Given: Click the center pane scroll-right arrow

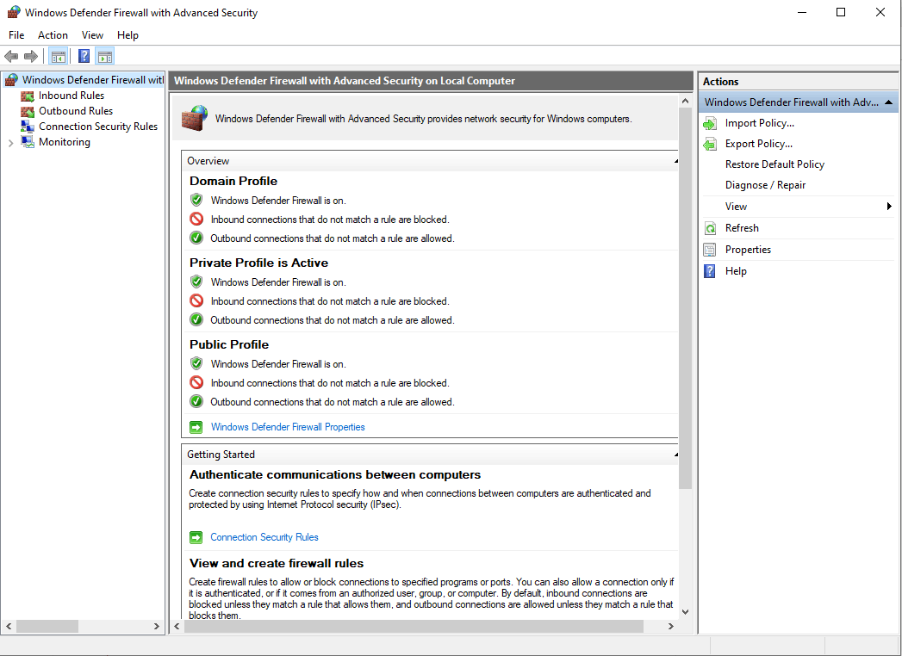Looking at the screenshot, I should [x=671, y=626].
